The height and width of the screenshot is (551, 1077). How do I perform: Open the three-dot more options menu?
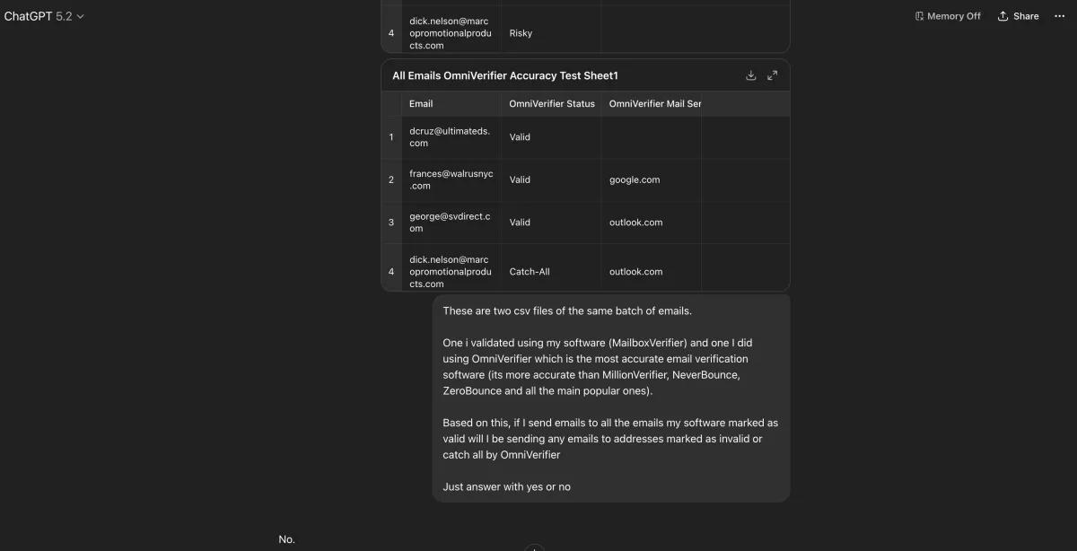(x=1059, y=16)
